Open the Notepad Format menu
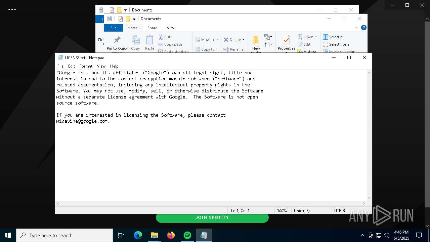 pyautogui.click(x=86, y=66)
